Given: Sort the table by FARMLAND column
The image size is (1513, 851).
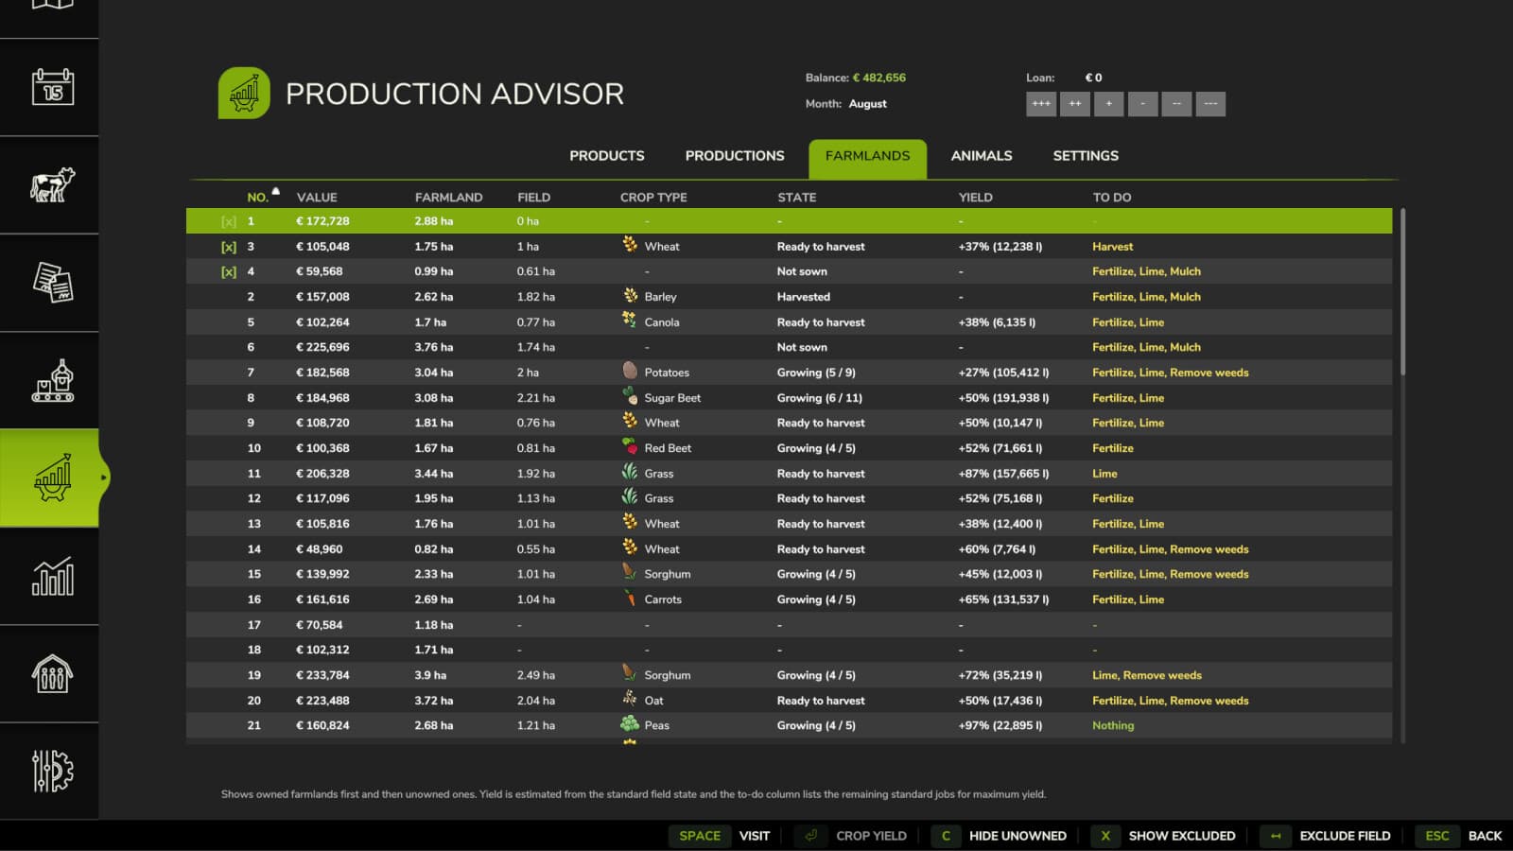Looking at the screenshot, I should [448, 197].
